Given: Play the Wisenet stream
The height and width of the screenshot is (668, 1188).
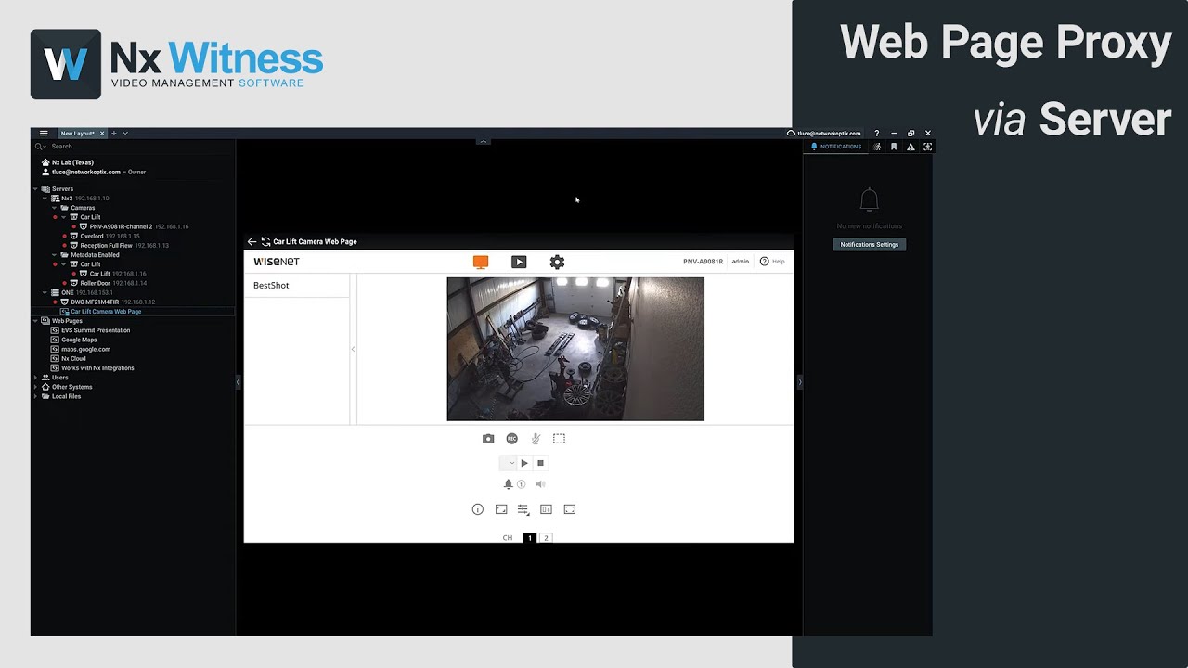Looking at the screenshot, I should (524, 463).
